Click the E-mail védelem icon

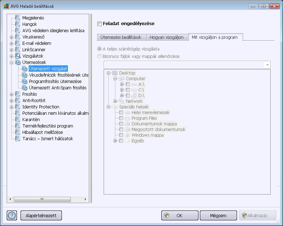[x=18, y=43]
